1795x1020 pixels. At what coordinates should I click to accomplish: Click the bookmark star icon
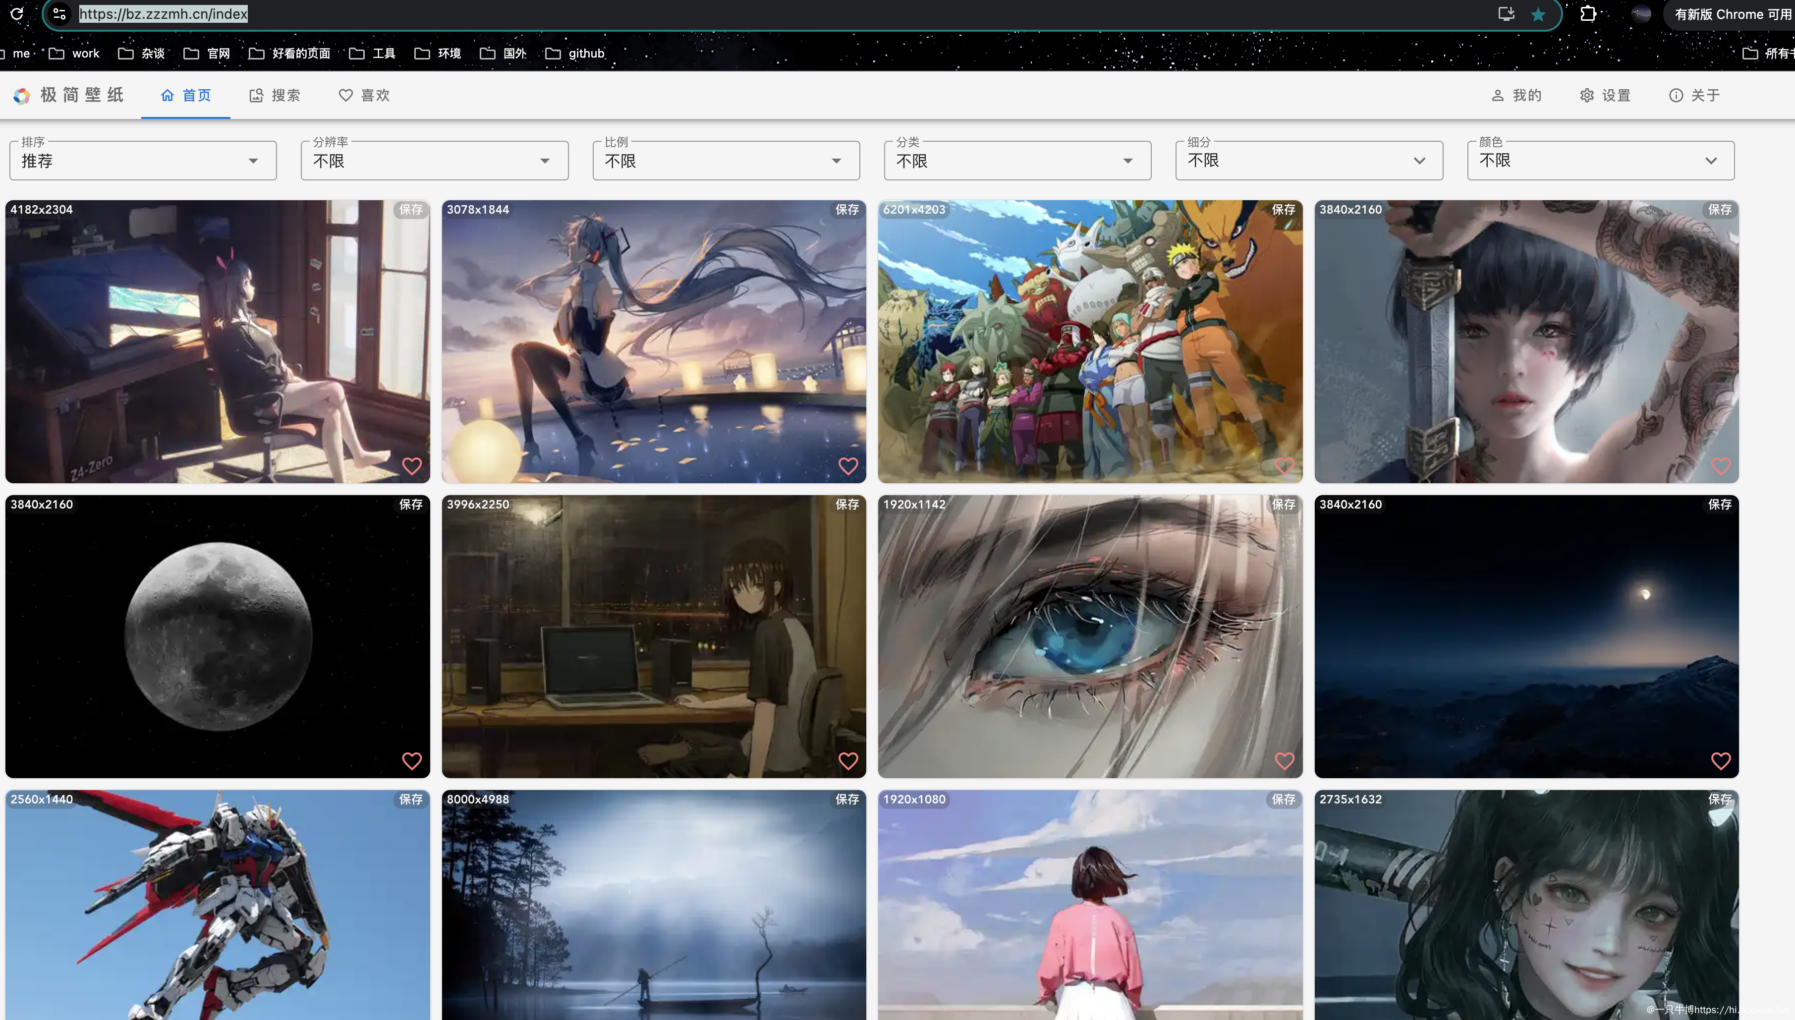[x=1538, y=15]
